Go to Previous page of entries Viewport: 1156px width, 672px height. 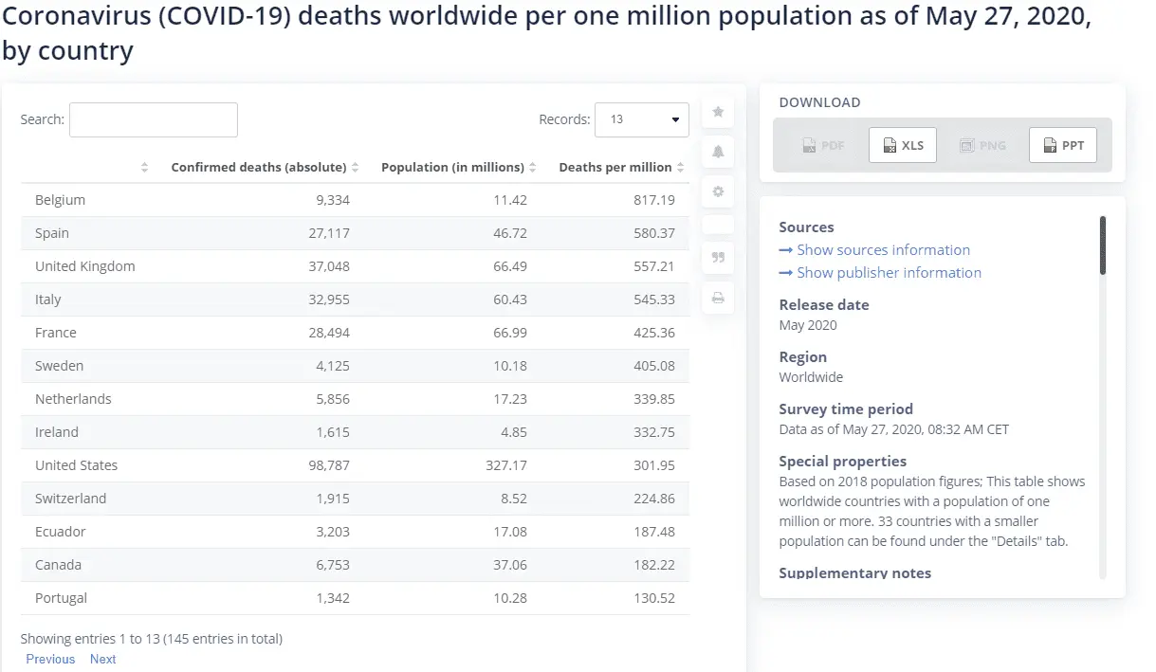point(50,660)
